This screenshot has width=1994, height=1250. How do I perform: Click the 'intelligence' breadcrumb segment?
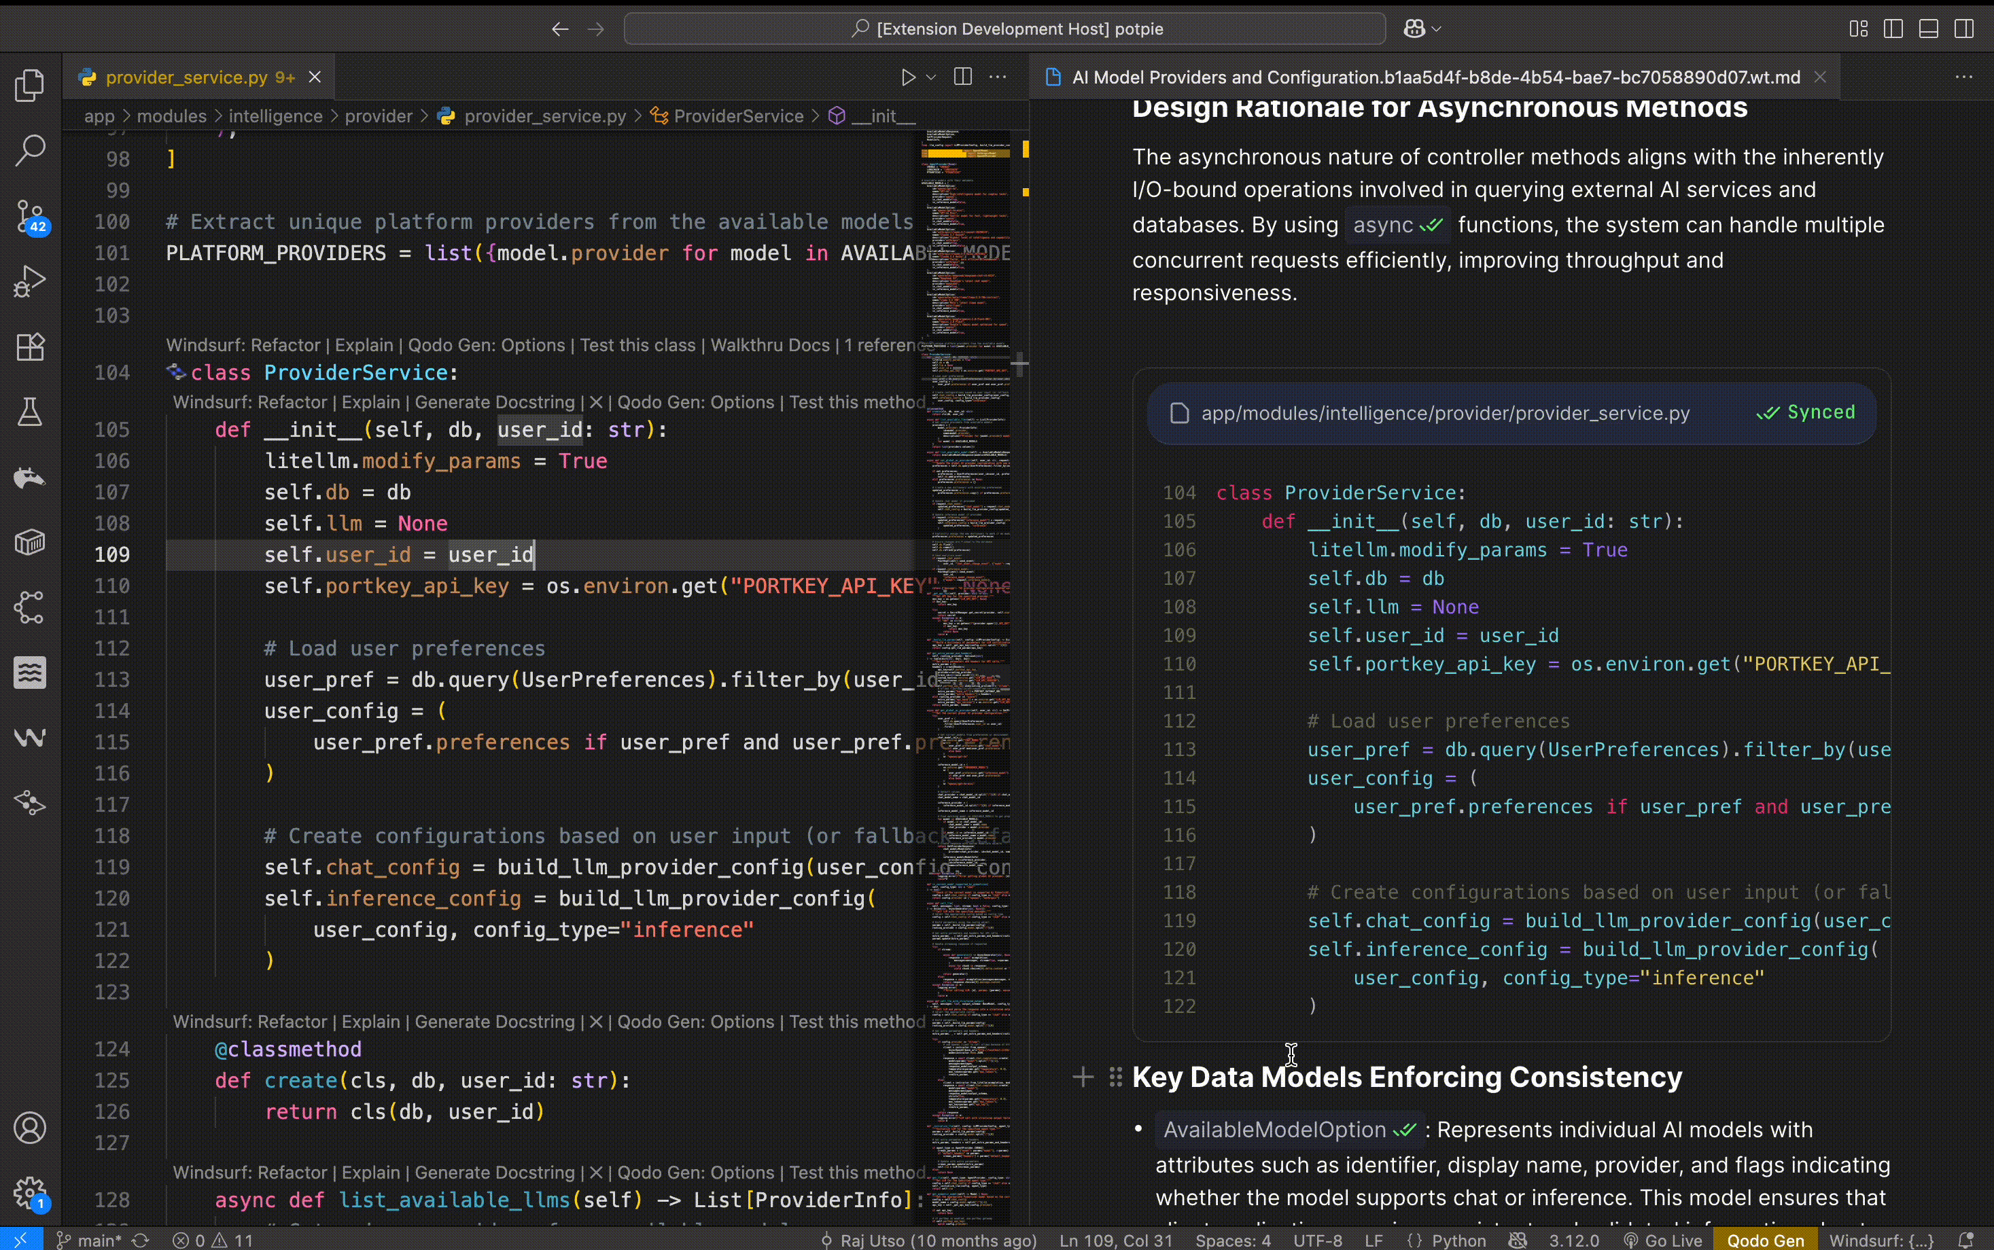click(275, 115)
